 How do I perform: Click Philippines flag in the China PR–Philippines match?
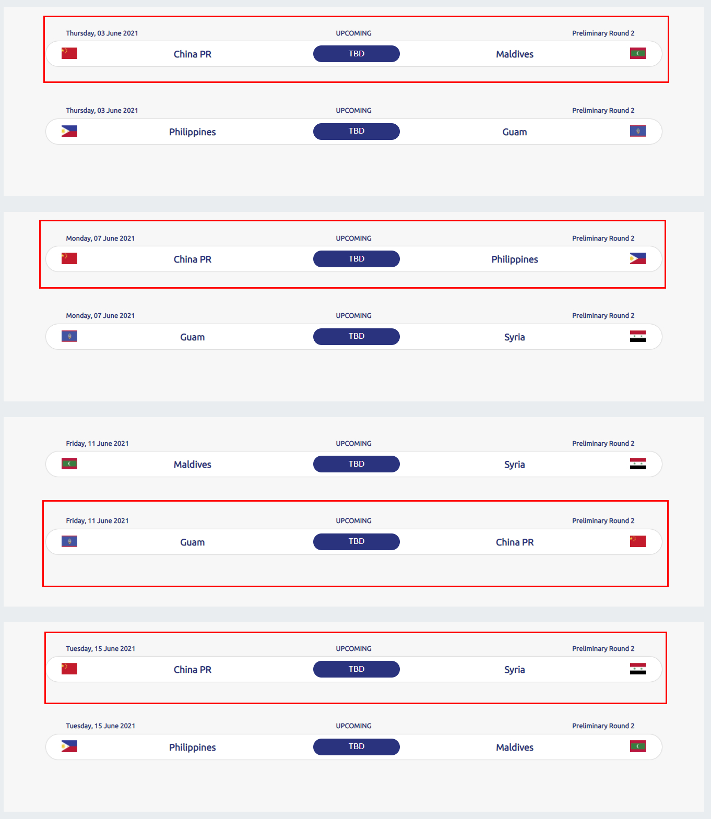click(x=637, y=258)
